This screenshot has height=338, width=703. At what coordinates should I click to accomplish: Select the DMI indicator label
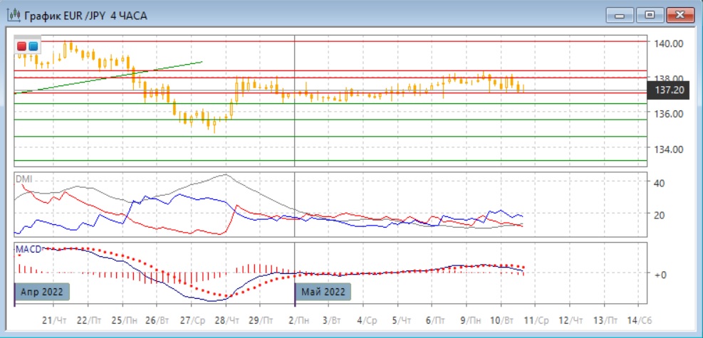[x=24, y=178]
